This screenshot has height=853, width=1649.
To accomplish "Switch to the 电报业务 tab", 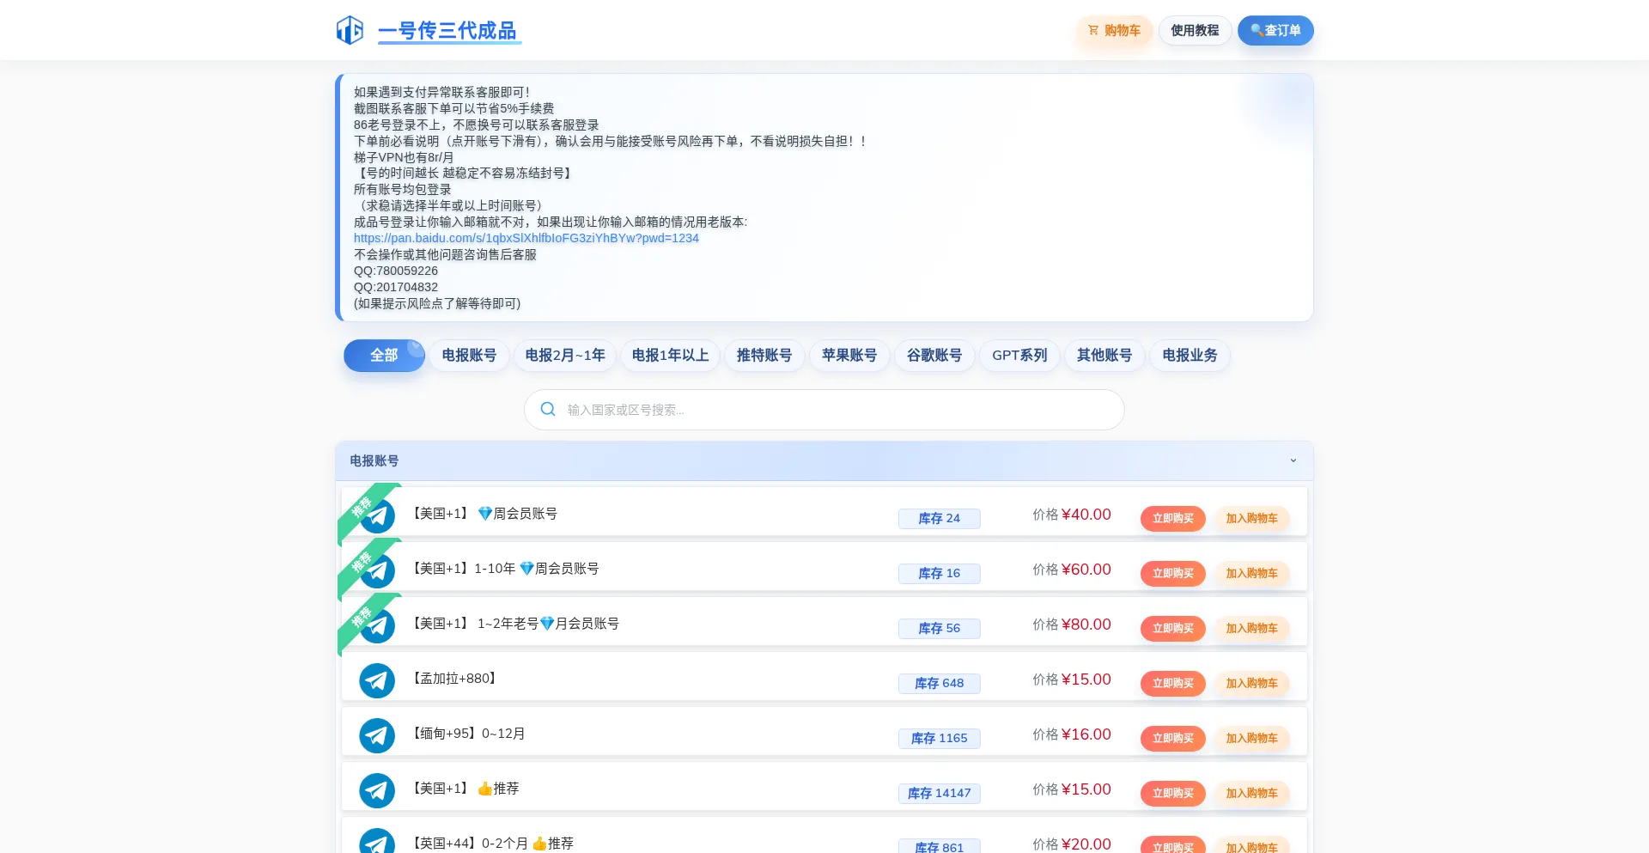I will point(1190,356).
